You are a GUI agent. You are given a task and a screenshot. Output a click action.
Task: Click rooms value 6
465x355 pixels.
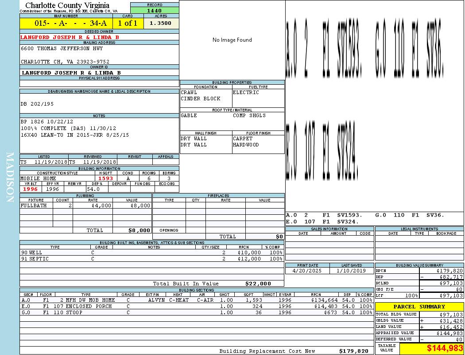pos(149,178)
